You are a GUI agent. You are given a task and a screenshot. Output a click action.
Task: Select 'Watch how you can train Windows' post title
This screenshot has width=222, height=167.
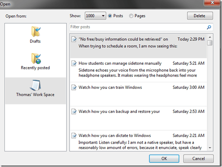click(110, 87)
